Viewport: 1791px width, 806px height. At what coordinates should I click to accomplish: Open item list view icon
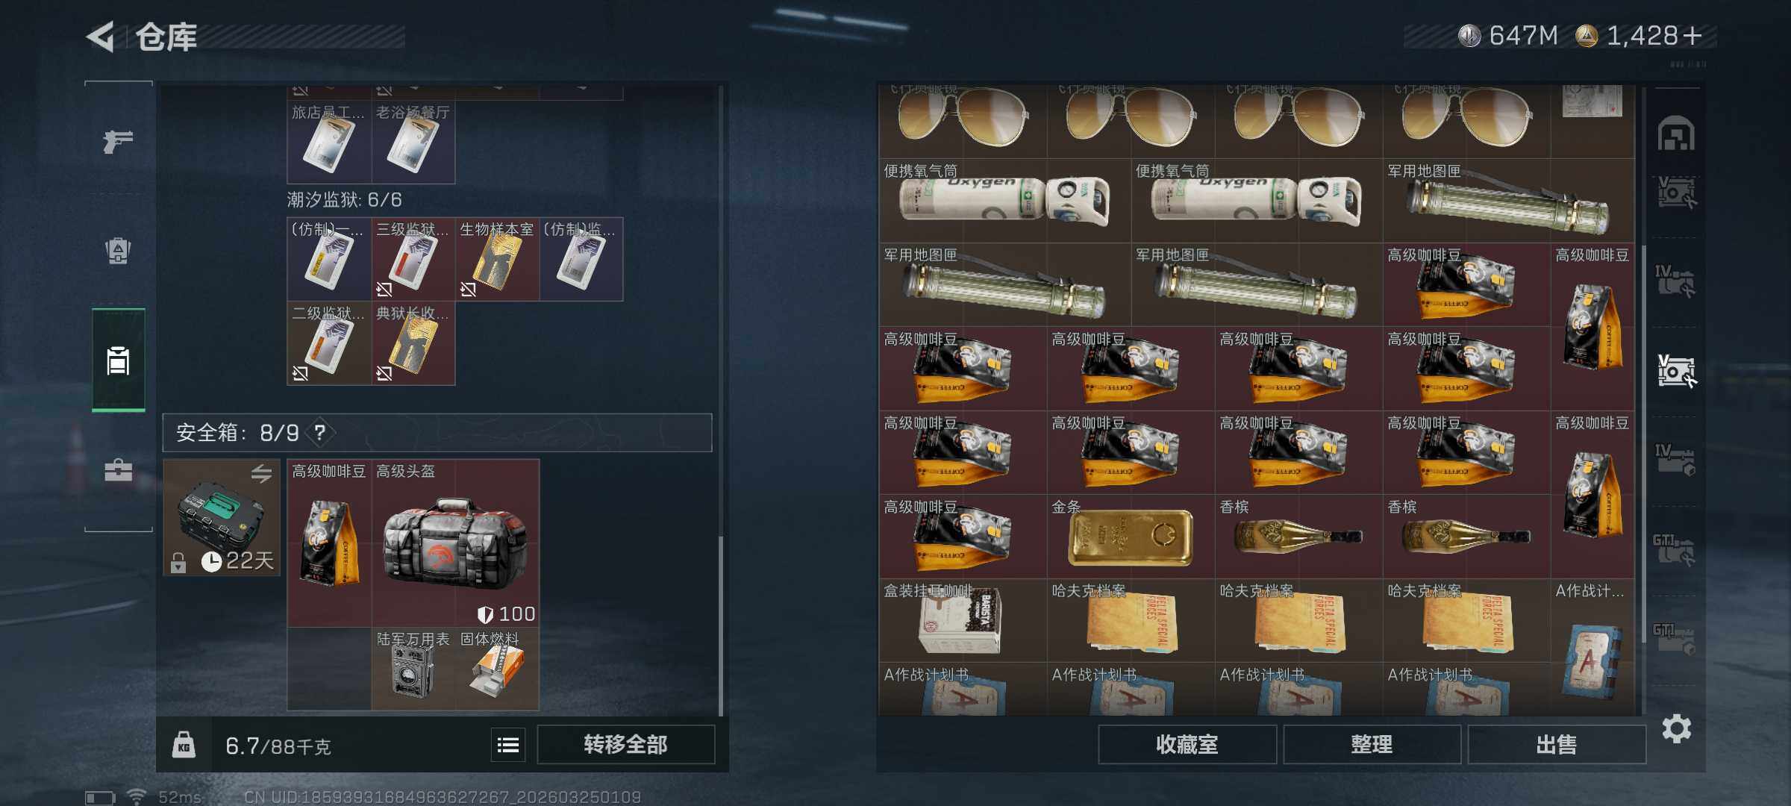click(508, 745)
